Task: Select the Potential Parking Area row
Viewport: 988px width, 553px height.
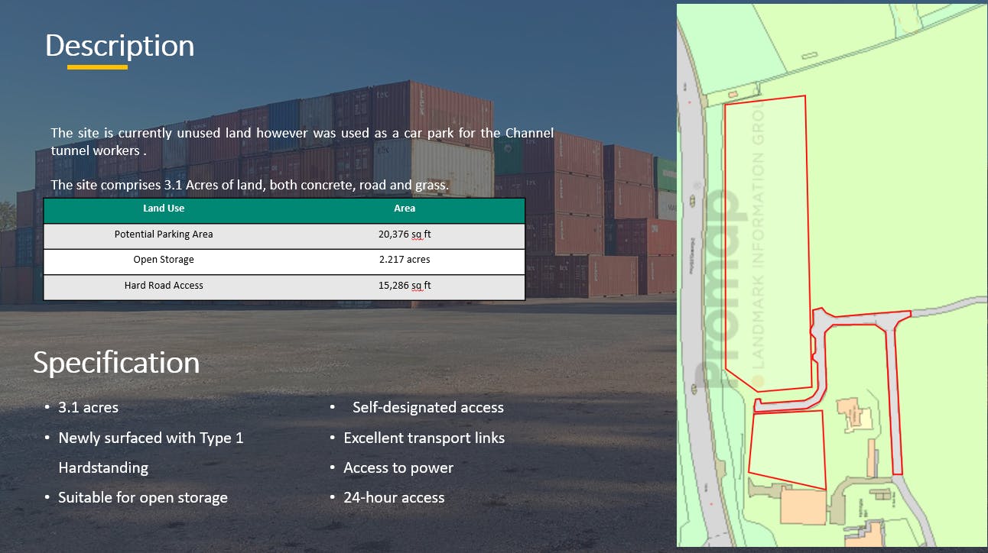Action: coord(164,234)
